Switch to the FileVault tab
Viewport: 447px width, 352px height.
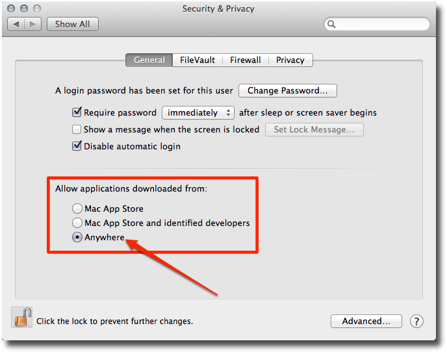coord(198,60)
